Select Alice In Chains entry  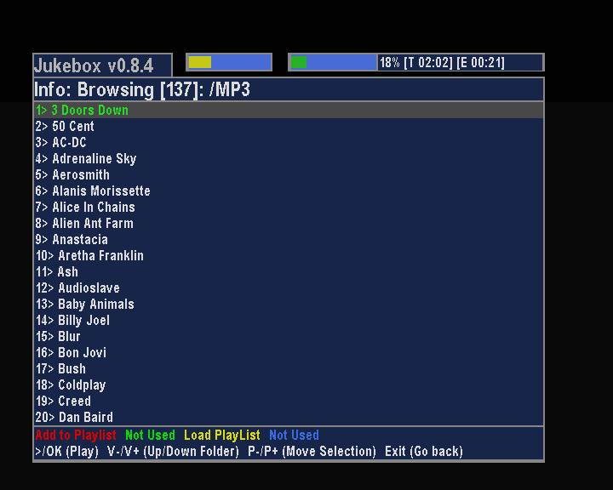pos(289,207)
